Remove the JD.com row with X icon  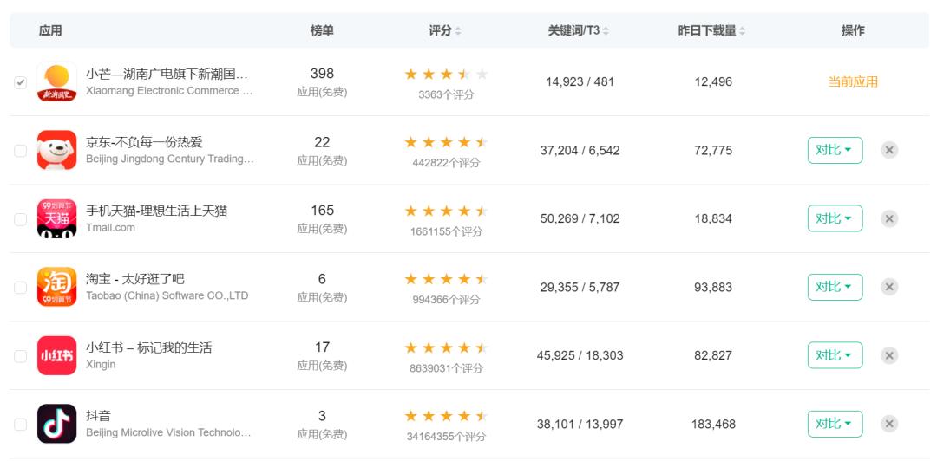889,150
